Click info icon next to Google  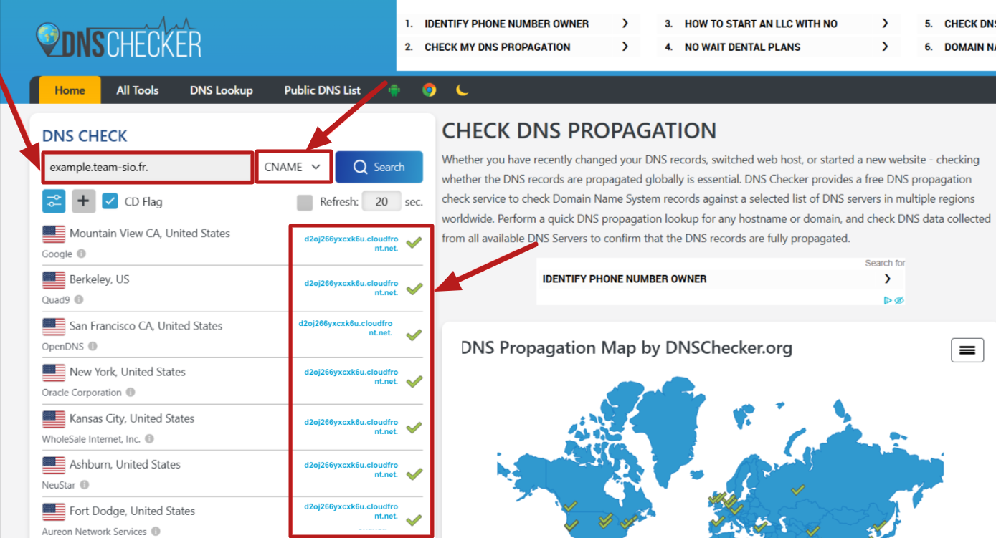[x=81, y=254]
